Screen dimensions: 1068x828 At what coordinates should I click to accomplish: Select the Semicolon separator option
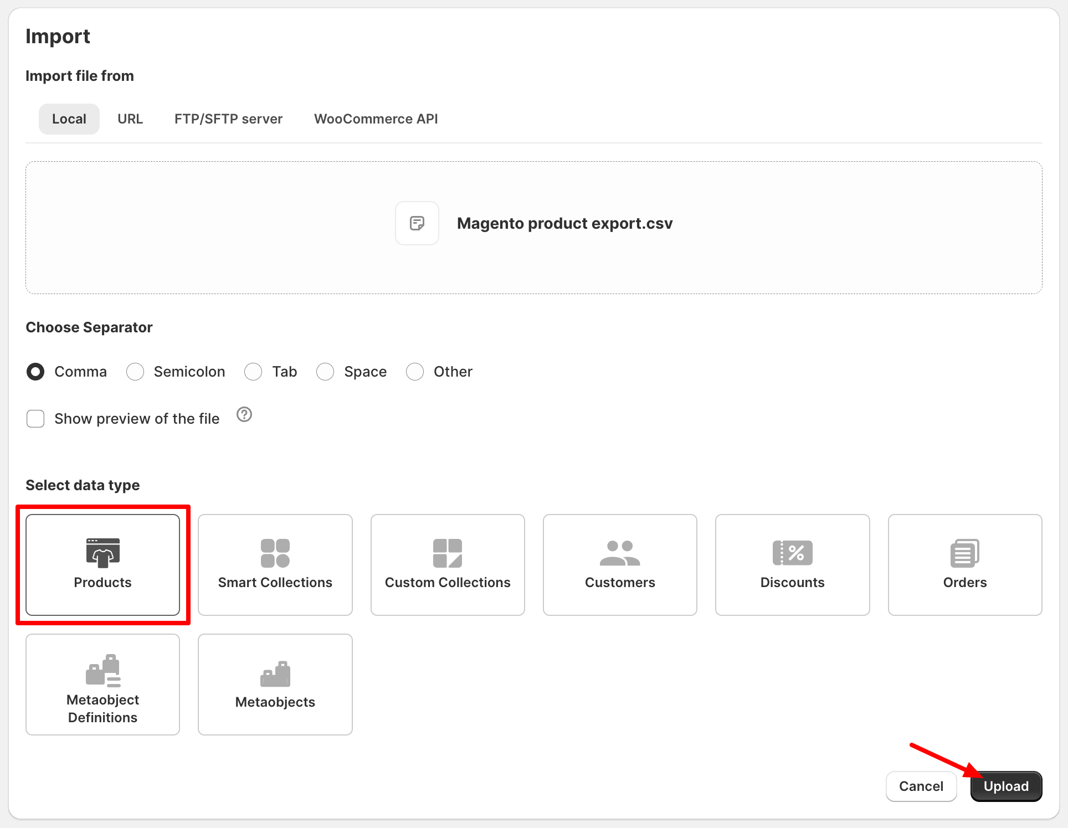135,372
